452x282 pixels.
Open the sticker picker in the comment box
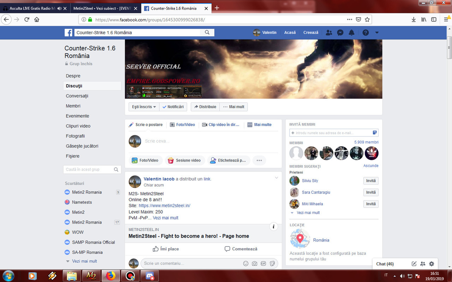pos(272,263)
